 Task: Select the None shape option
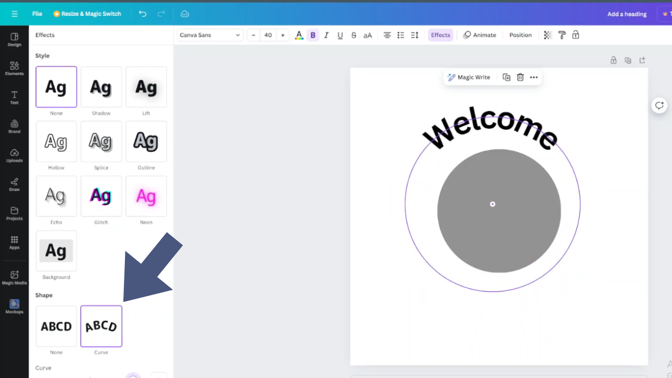pos(56,326)
